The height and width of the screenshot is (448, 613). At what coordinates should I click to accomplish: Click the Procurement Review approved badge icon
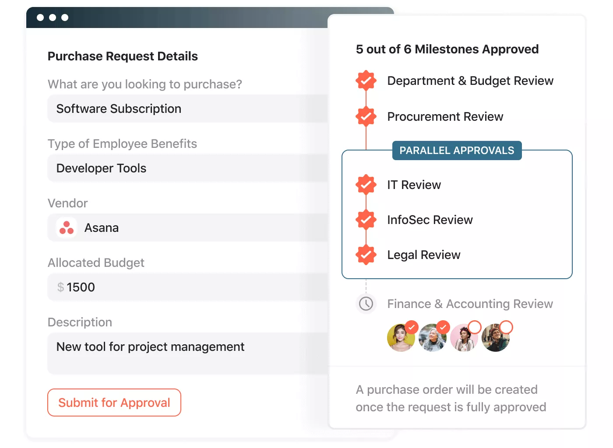click(366, 116)
